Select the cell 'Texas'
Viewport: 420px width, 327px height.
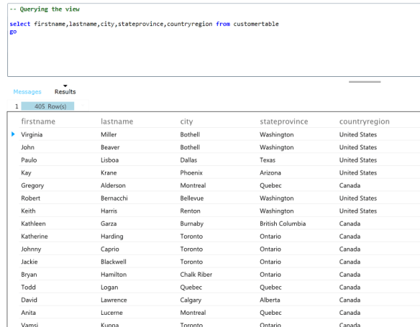click(x=268, y=160)
